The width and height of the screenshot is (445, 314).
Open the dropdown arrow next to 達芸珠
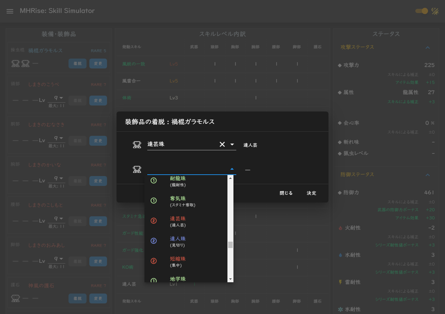(x=232, y=145)
